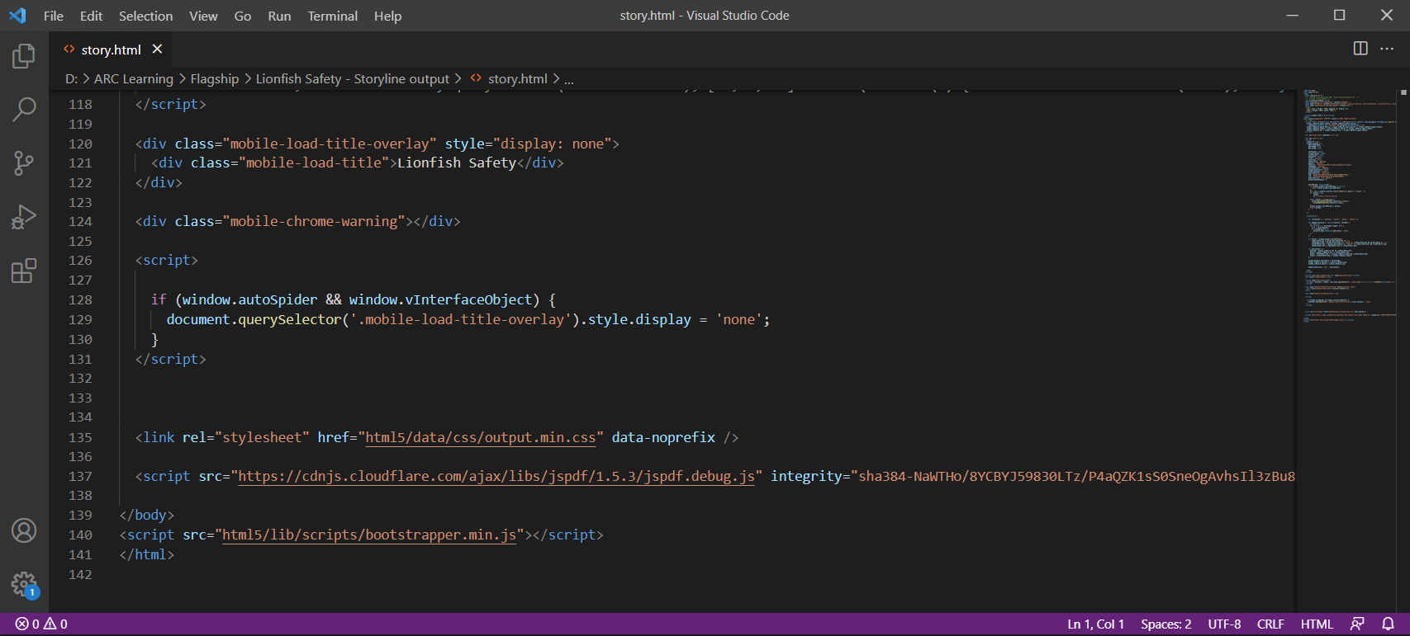Click the Accounts icon
Viewport: 1410px width, 636px height.
pos(24,530)
